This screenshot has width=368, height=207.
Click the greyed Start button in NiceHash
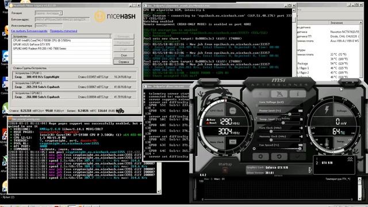click(x=124, y=49)
